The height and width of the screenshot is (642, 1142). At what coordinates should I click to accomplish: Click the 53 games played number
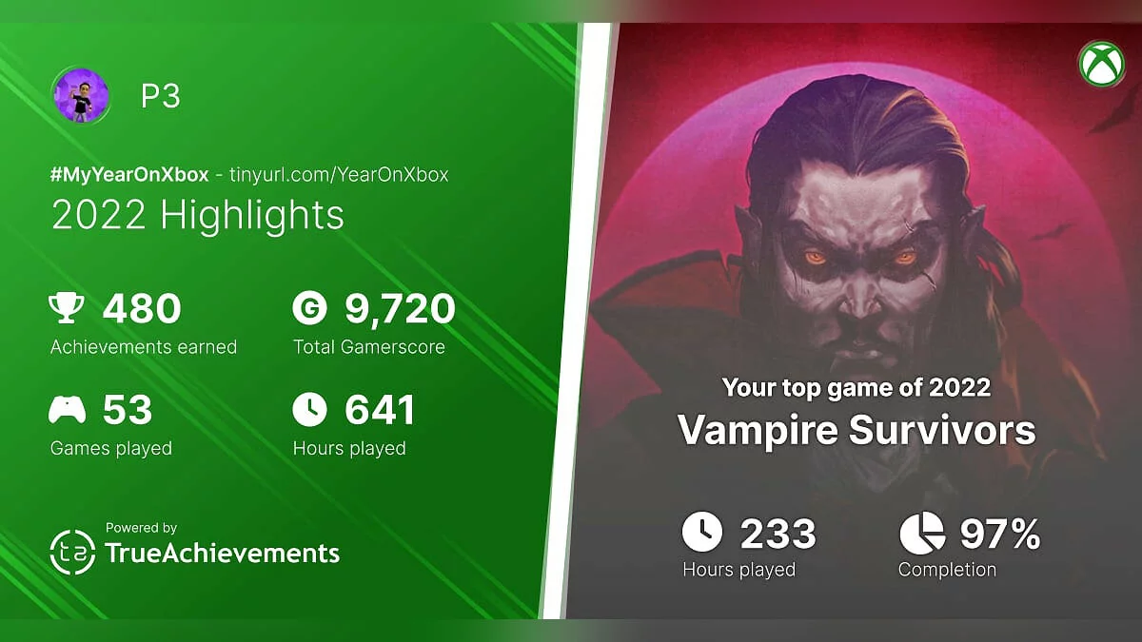click(x=127, y=410)
